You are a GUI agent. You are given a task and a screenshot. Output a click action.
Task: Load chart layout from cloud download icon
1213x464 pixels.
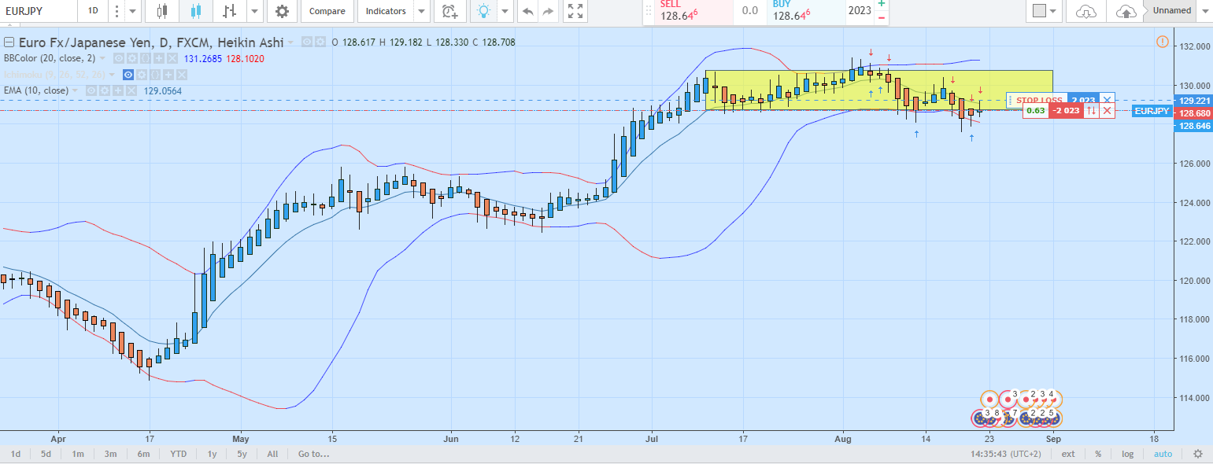tap(1086, 11)
